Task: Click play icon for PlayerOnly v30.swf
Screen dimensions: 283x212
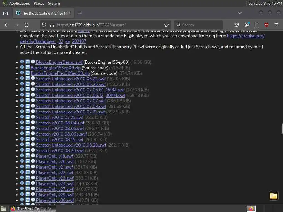Action: (x=33, y=200)
